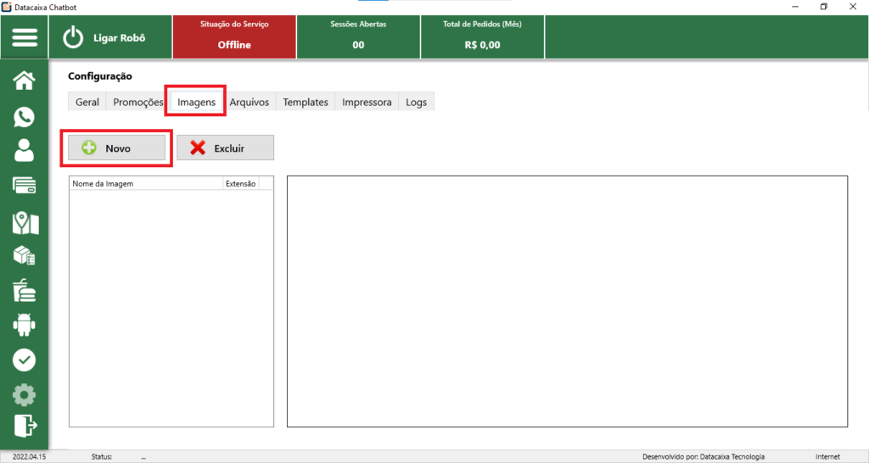Click the Excluir button
The height and width of the screenshot is (463, 869).
pyautogui.click(x=226, y=148)
